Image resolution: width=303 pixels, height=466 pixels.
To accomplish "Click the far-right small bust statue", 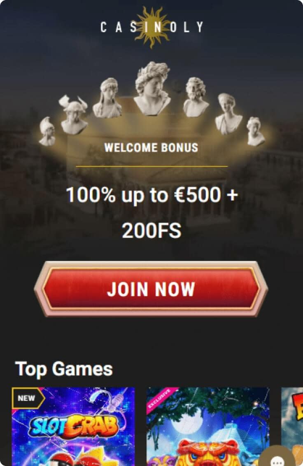I will [x=255, y=131].
